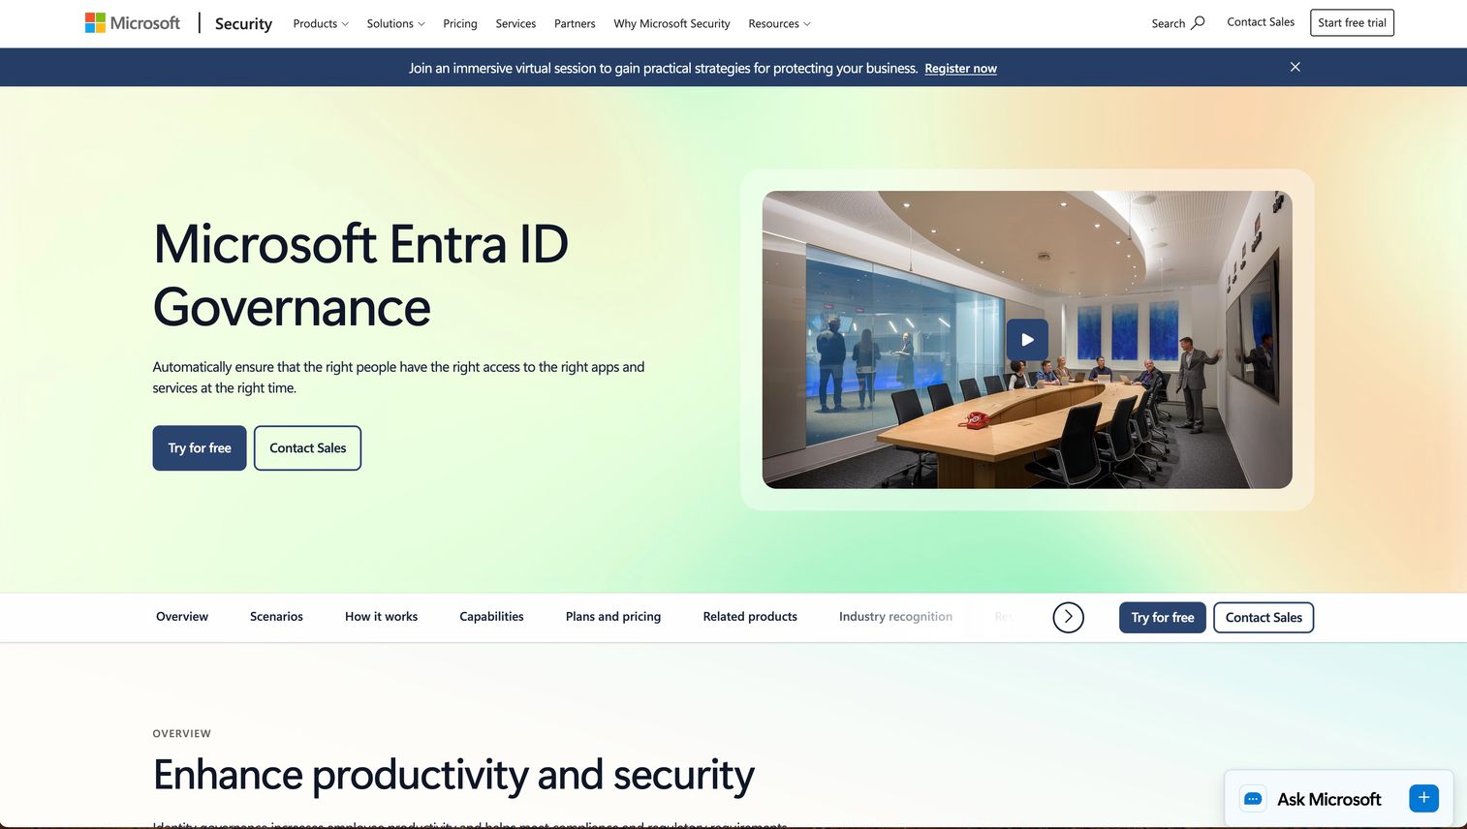The height and width of the screenshot is (829, 1467).
Task: Click the Microsoft Entra ID Governance heading
Action: [360, 275]
